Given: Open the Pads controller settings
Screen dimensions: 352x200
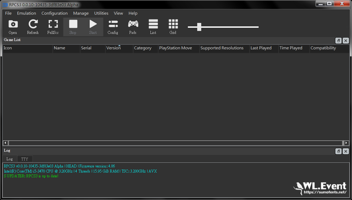Looking at the screenshot, I should click(133, 27).
